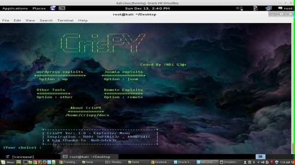Switch to the [~/Deskto... taskbar window

[x=114, y=162]
